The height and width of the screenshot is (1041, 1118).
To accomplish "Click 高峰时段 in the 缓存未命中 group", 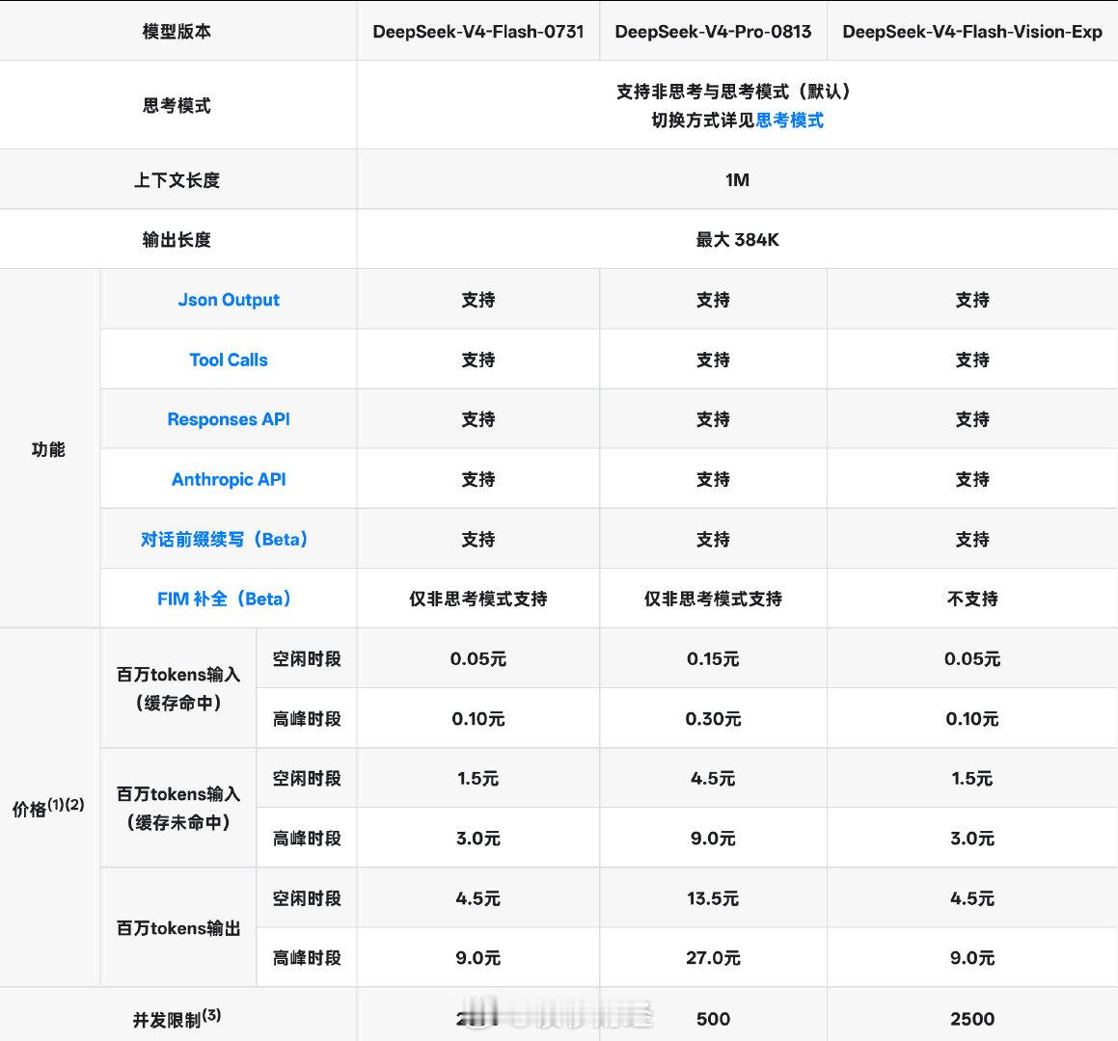I will [307, 839].
